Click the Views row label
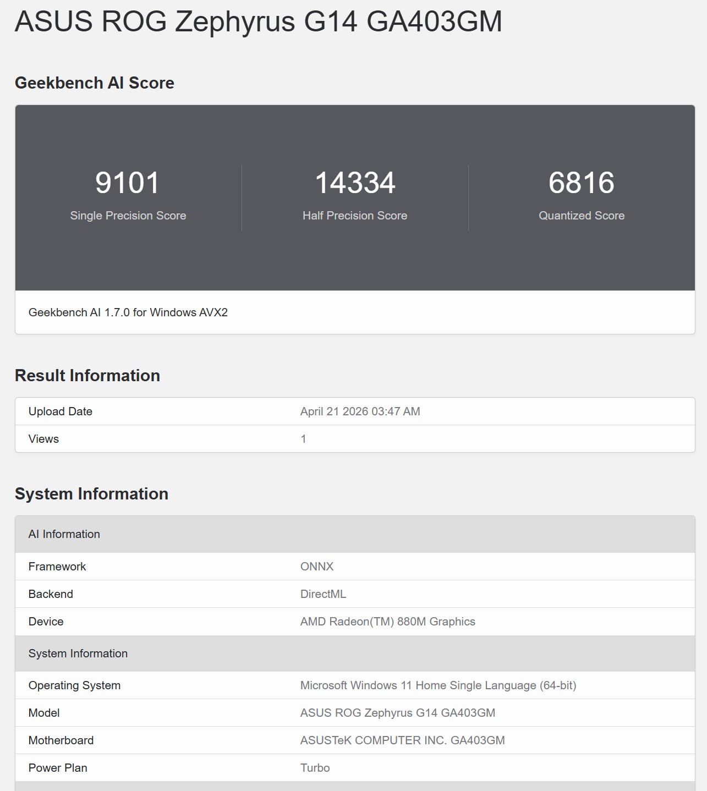Viewport: 707px width, 791px height. (43, 439)
